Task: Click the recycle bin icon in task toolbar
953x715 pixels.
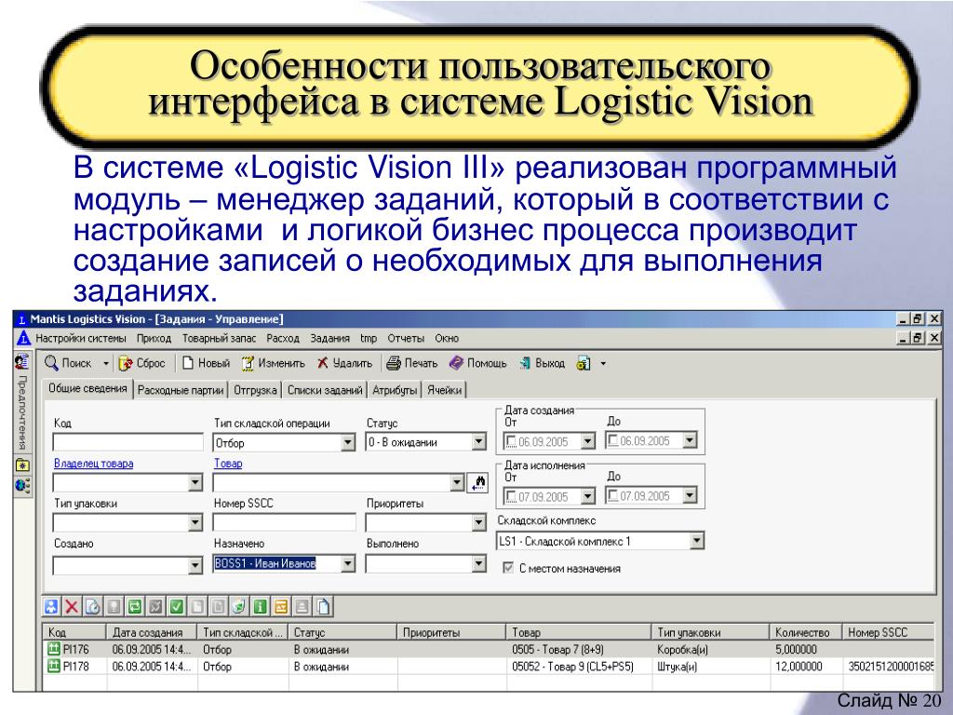Action: [239, 606]
